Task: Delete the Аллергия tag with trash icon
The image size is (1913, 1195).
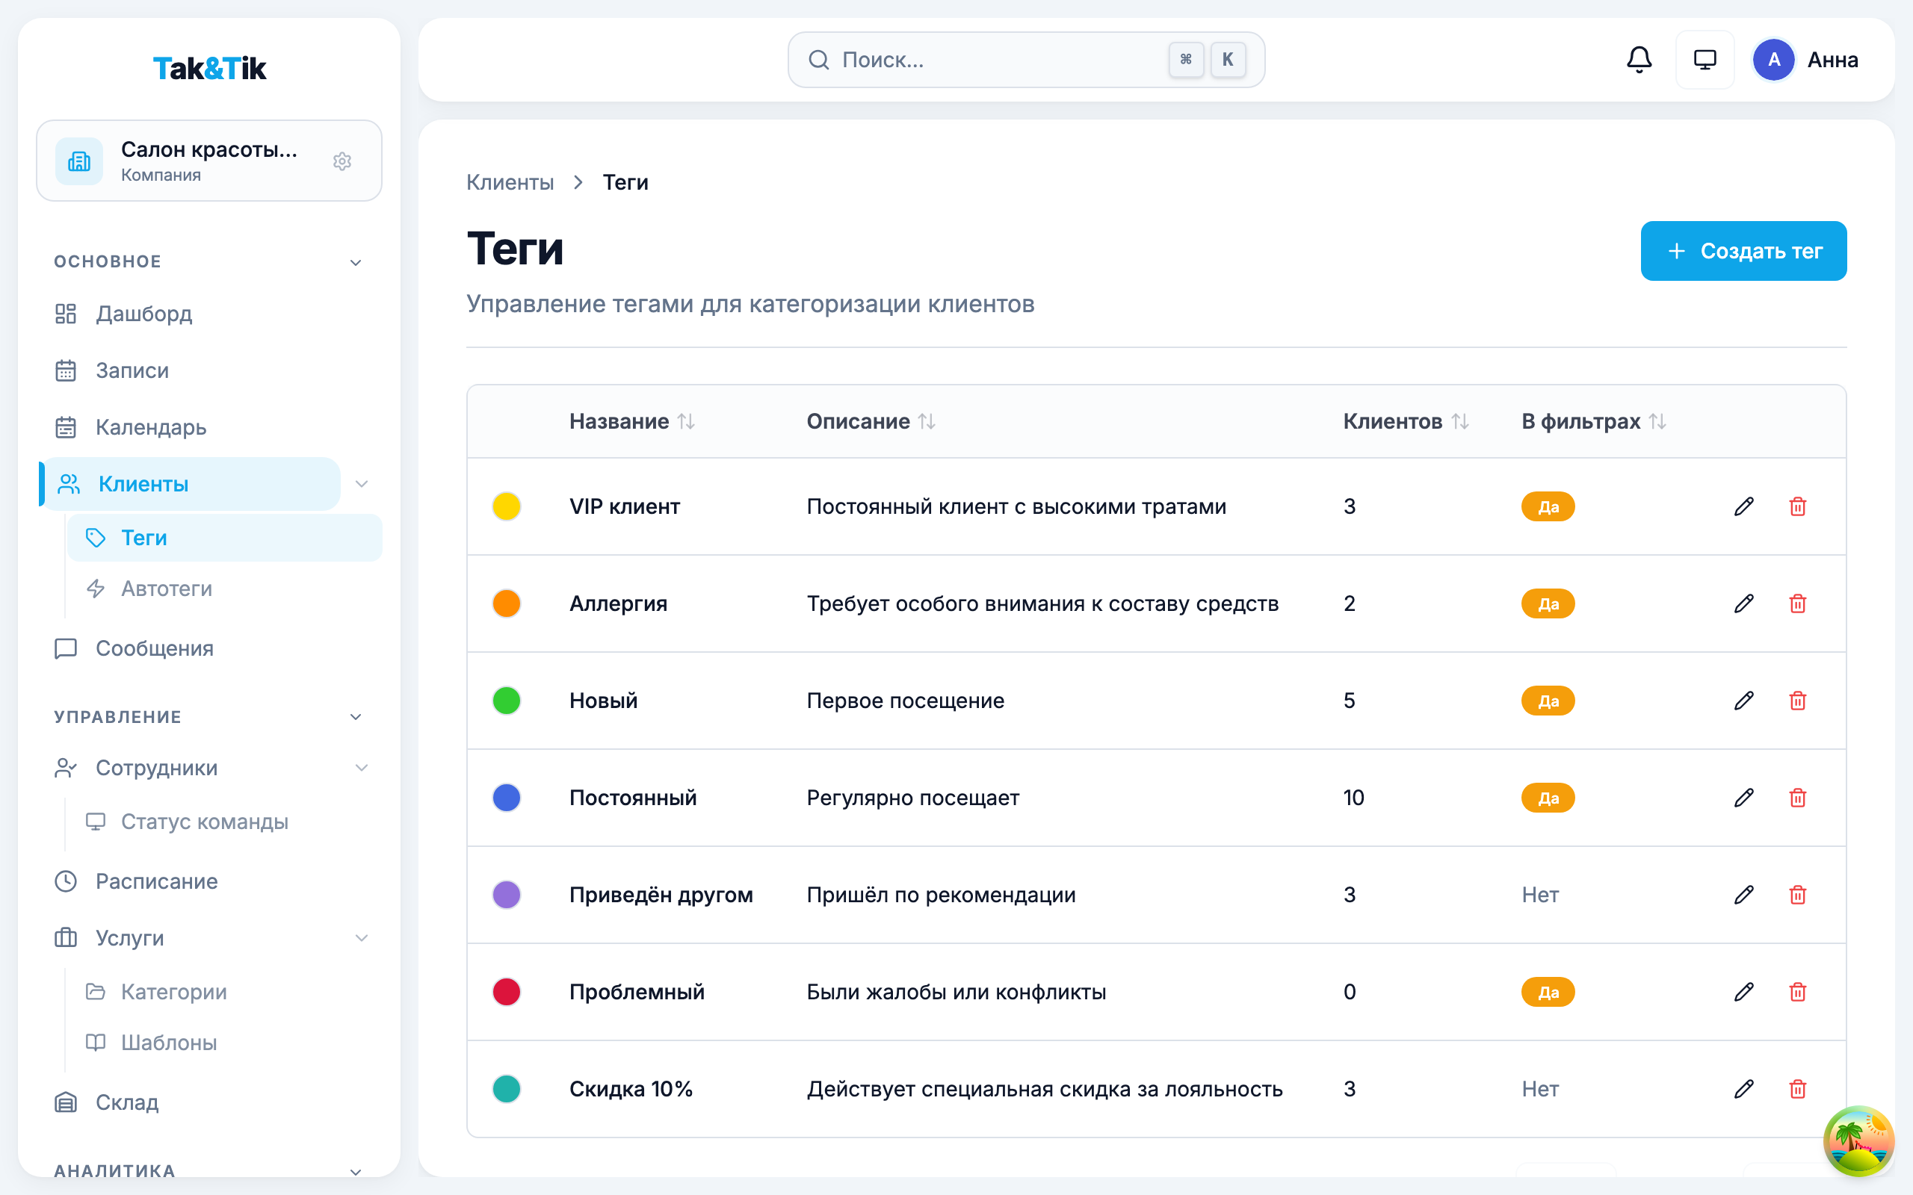Action: pyautogui.click(x=1798, y=603)
